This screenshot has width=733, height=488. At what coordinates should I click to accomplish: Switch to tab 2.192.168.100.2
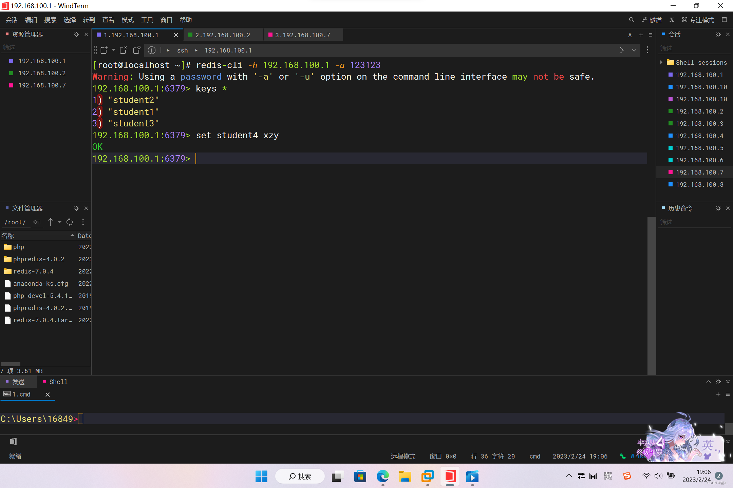click(223, 35)
